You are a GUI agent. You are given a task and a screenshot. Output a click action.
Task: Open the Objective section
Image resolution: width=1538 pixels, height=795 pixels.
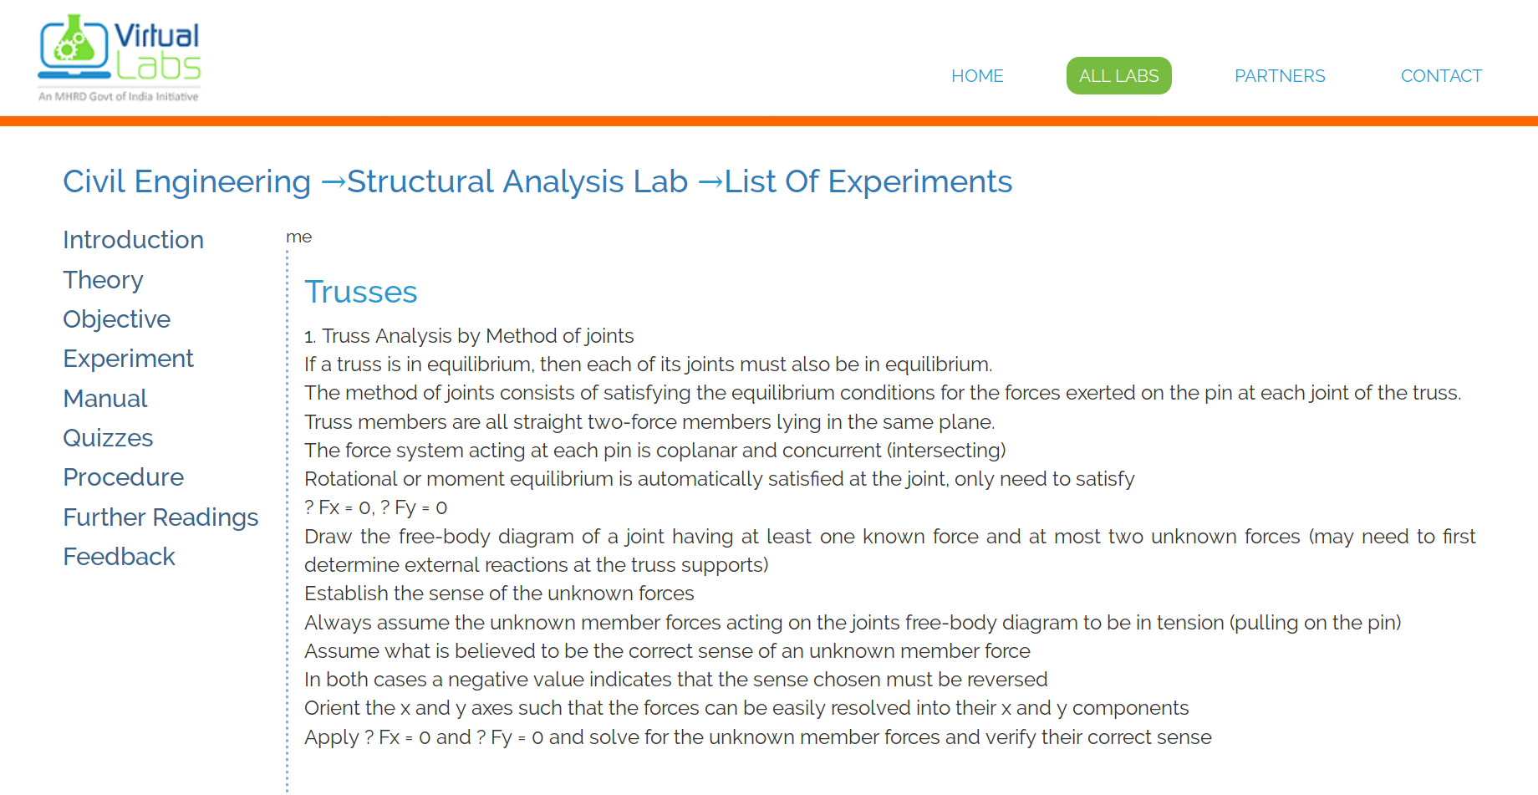point(116,319)
